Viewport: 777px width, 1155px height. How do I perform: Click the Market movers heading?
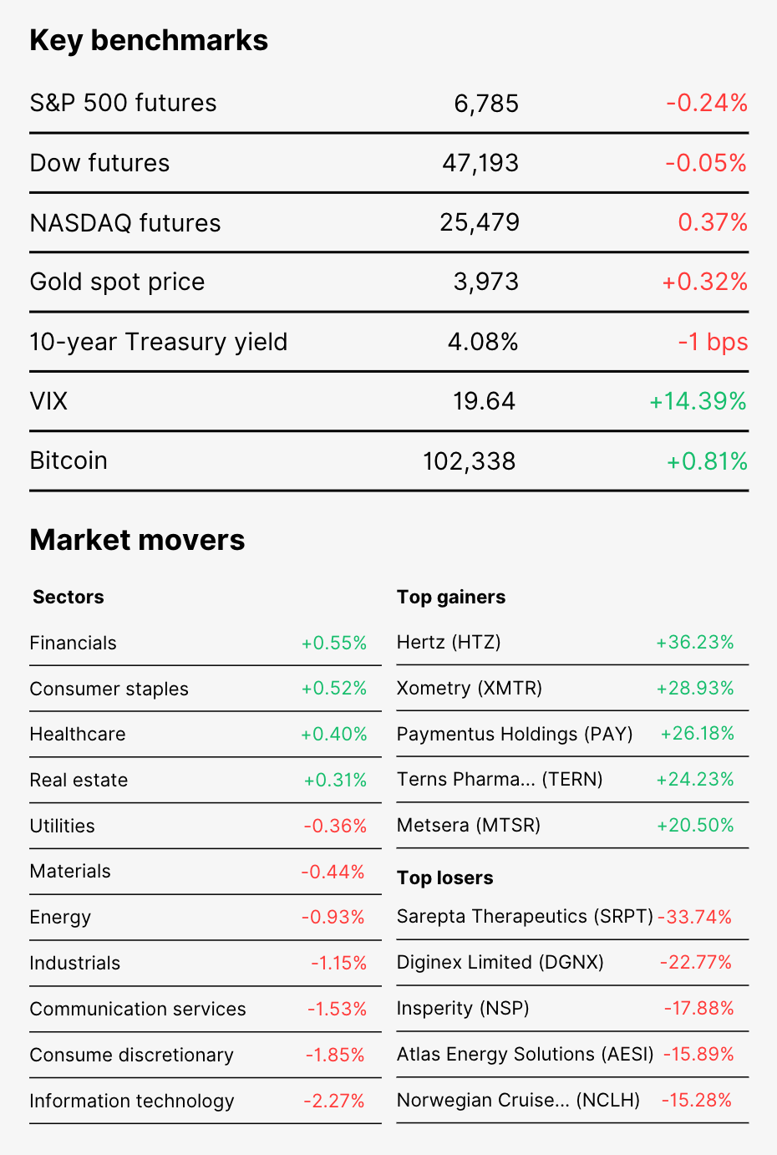pos(138,541)
